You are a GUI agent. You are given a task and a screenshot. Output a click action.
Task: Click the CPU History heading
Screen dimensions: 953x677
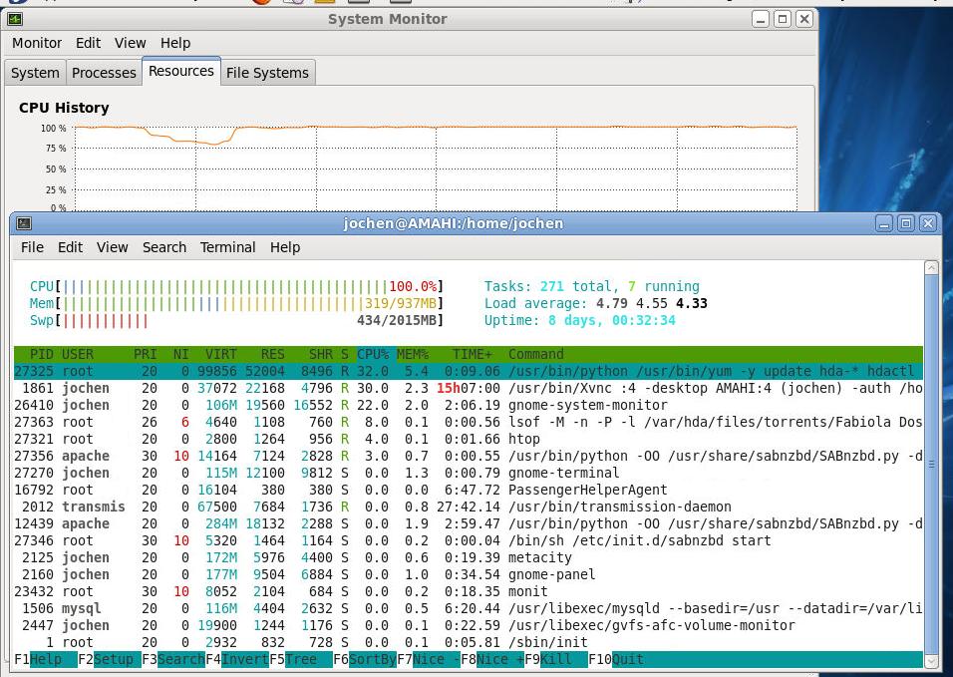[x=64, y=108]
